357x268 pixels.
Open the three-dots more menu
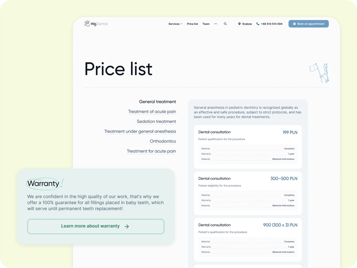coord(216,24)
